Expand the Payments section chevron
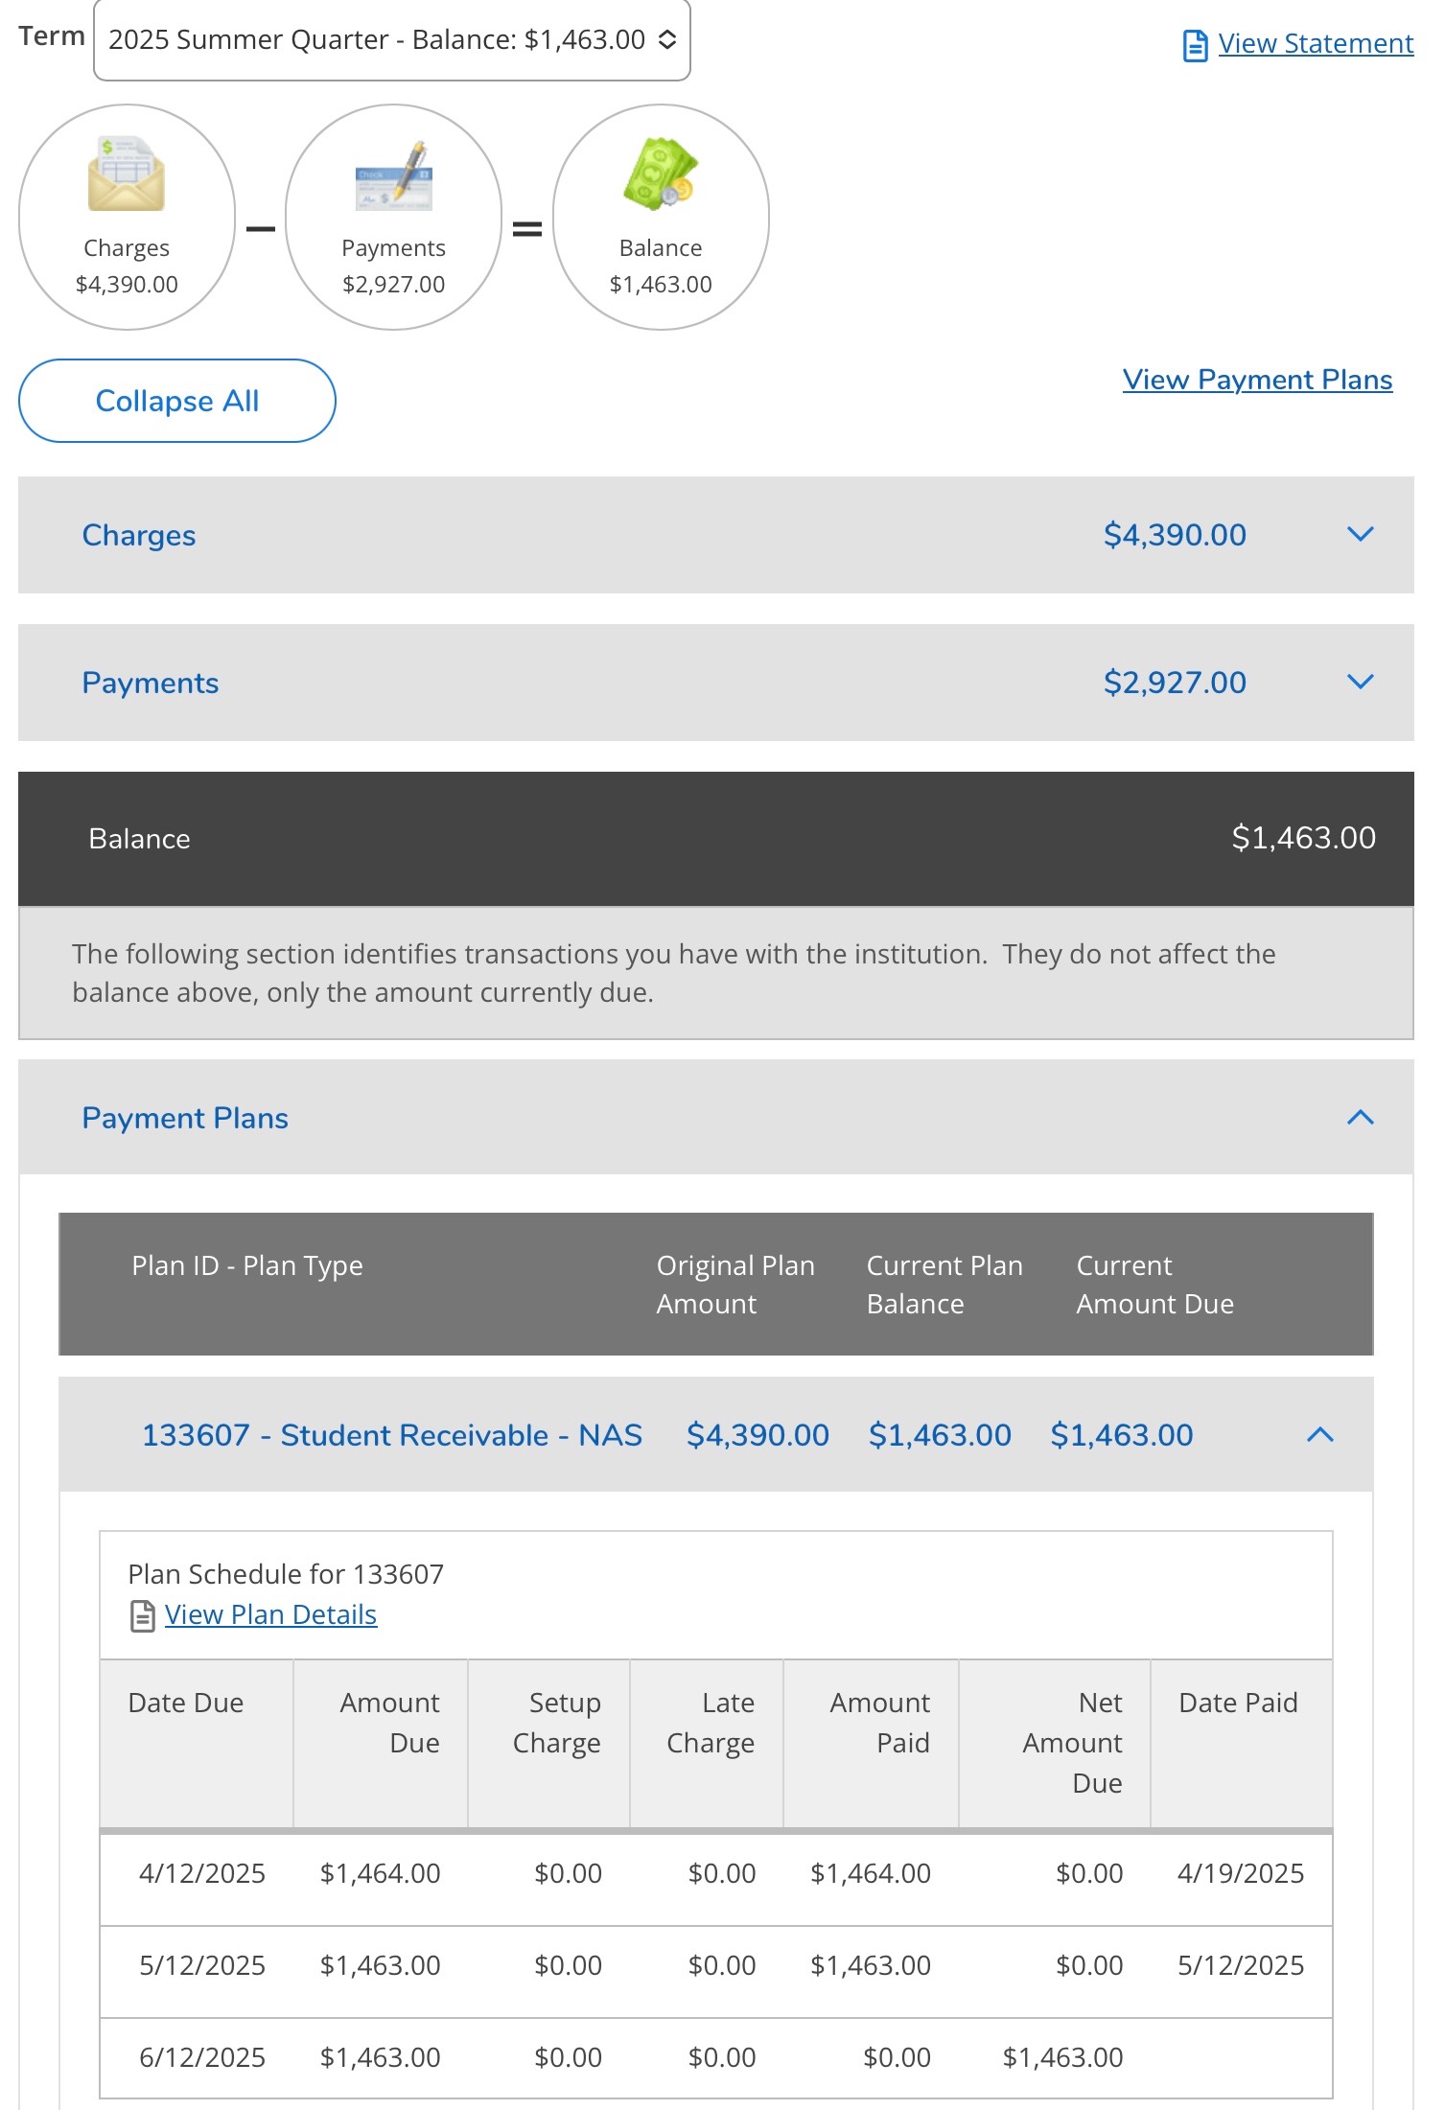The height and width of the screenshot is (2110, 1445). coord(1360,683)
